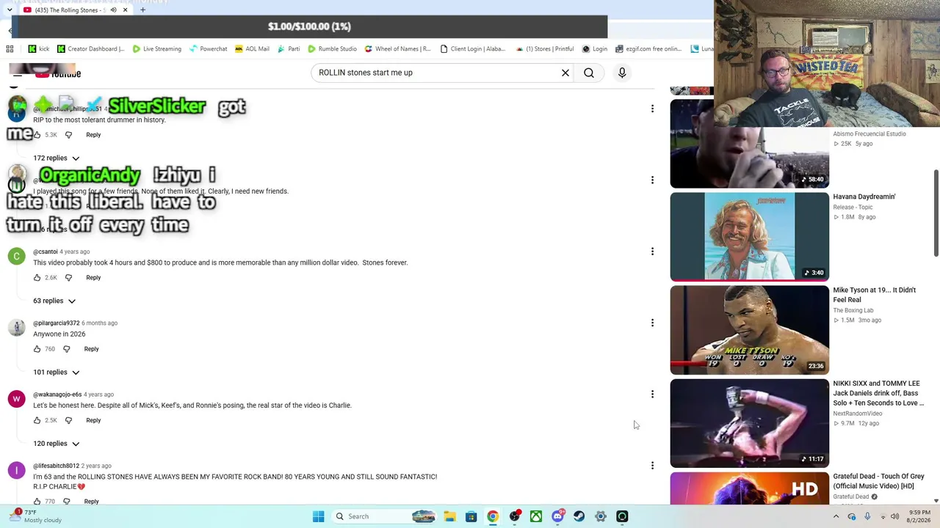Open the Havana Daydreamin' video thumbnail

[749, 236]
